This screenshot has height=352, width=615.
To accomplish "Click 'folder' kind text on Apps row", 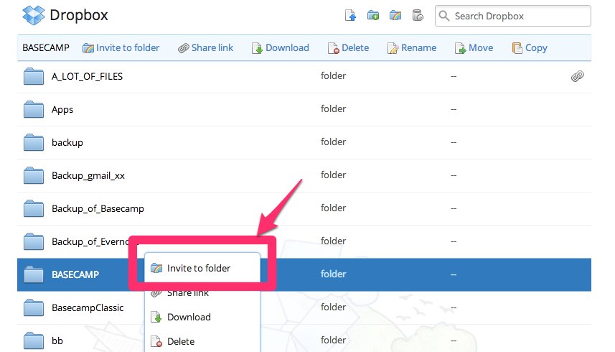I will [x=334, y=108].
